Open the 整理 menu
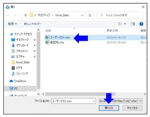Viewport: 150px width, 117px height. coord(12,24)
